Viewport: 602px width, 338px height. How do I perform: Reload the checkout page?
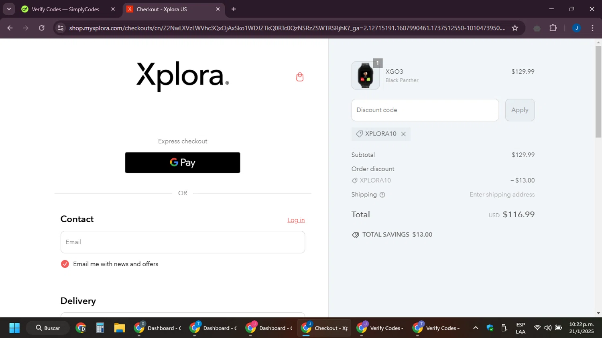pos(42,28)
